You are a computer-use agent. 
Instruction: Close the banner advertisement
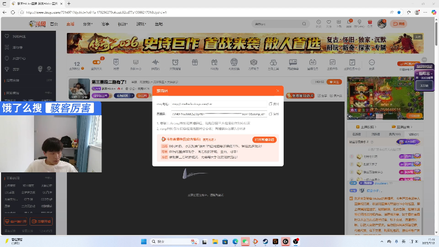coord(418,37)
